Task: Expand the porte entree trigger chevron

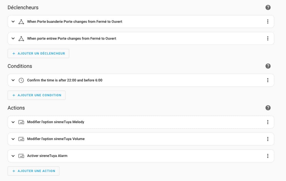Action: [x=13, y=39]
